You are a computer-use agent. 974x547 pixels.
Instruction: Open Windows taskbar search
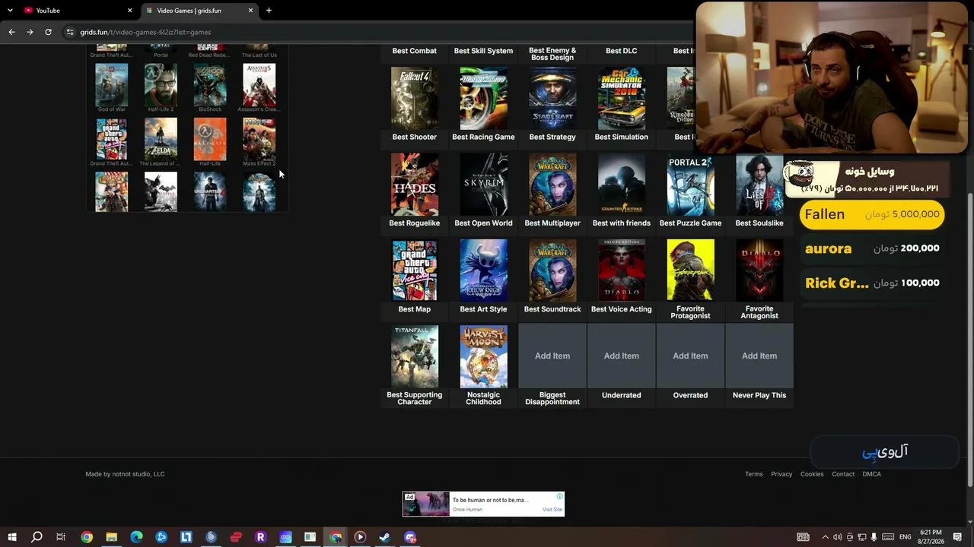[x=37, y=537]
